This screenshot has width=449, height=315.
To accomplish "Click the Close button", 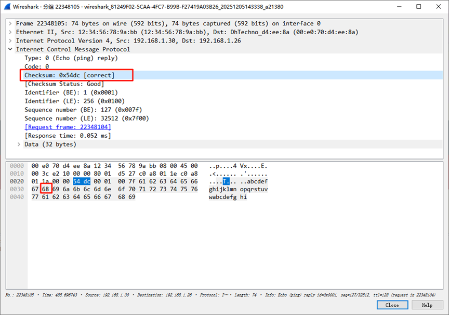I will click(x=392, y=305).
